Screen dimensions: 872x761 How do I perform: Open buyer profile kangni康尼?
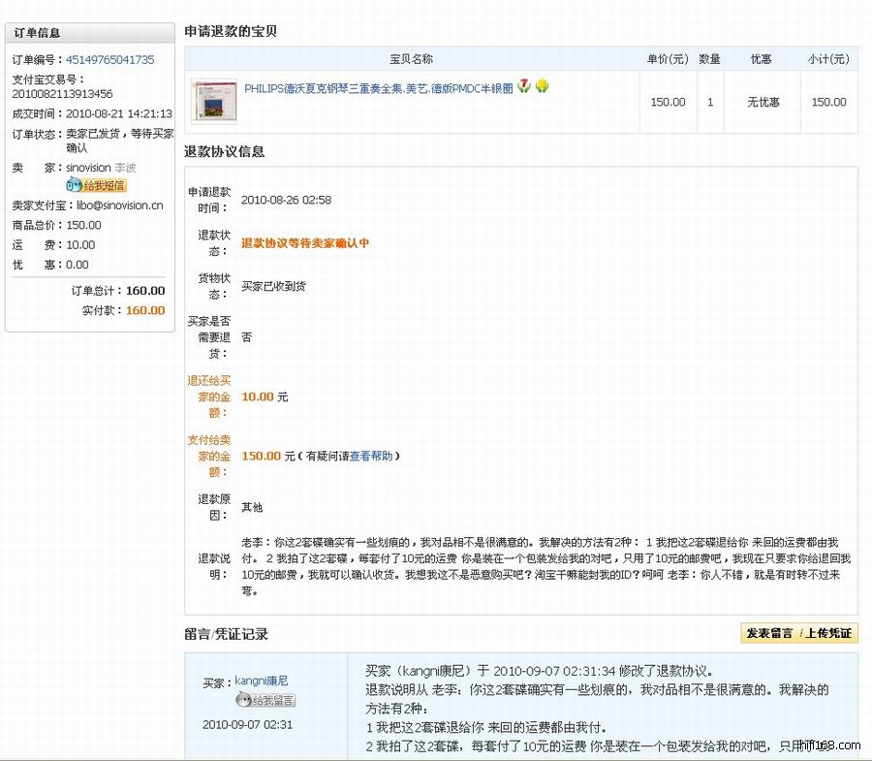click(261, 681)
